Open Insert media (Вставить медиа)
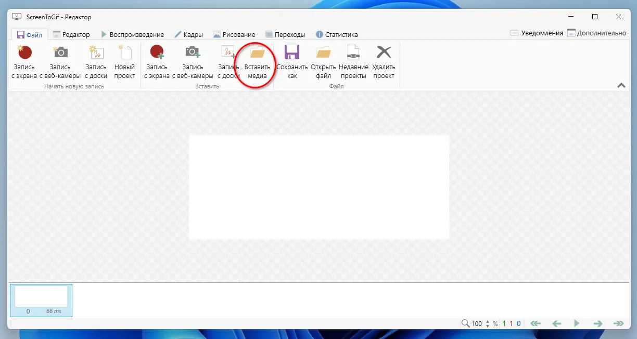This screenshot has width=637, height=339. pyautogui.click(x=257, y=62)
